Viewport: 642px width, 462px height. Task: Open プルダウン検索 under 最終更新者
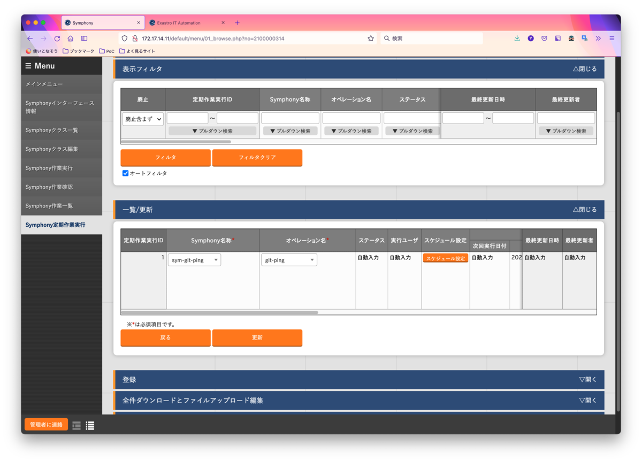(x=566, y=131)
